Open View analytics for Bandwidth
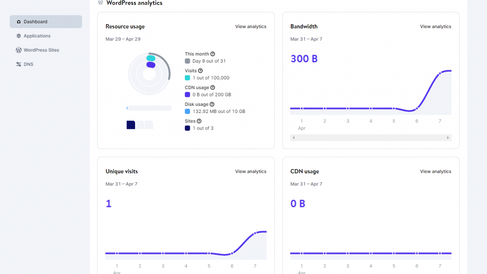Viewport: 487px width, 274px height. click(436, 26)
